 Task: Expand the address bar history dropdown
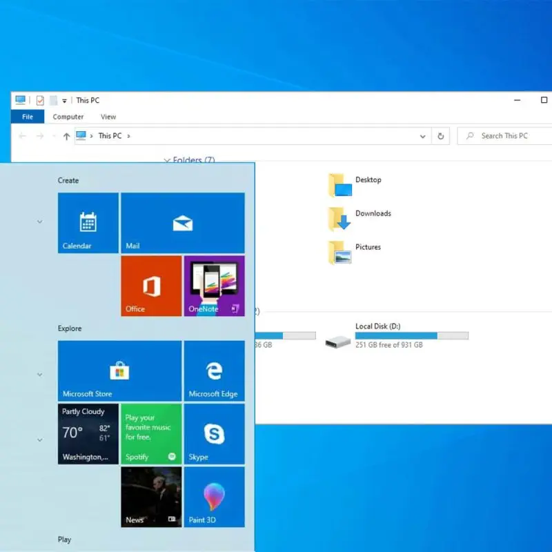[x=423, y=136]
